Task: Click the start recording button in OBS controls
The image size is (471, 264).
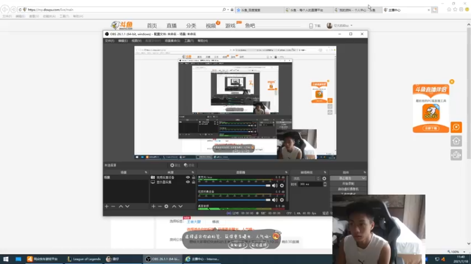Action: coord(348,184)
